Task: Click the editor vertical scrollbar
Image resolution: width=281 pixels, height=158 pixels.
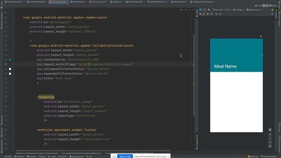Action: point(194,74)
